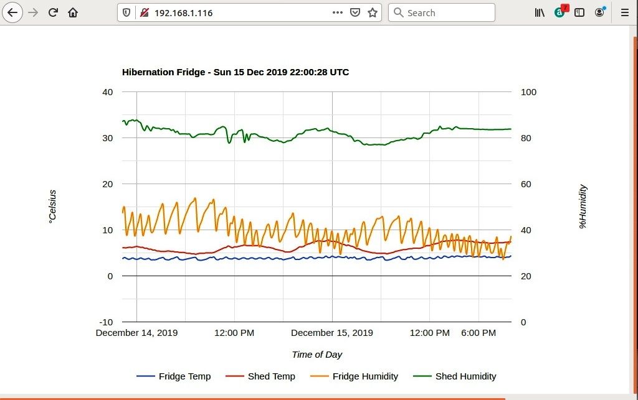
Task: Open page actions three-dot menu
Action: click(337, 12)
